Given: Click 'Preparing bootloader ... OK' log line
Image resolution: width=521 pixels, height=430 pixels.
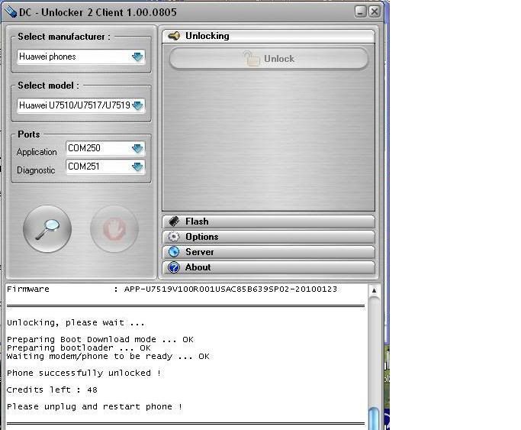Looking at the screenshot, I should 79,348.
